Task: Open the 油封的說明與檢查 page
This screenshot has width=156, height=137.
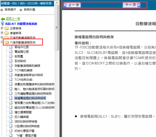Action: coord(26,121)
